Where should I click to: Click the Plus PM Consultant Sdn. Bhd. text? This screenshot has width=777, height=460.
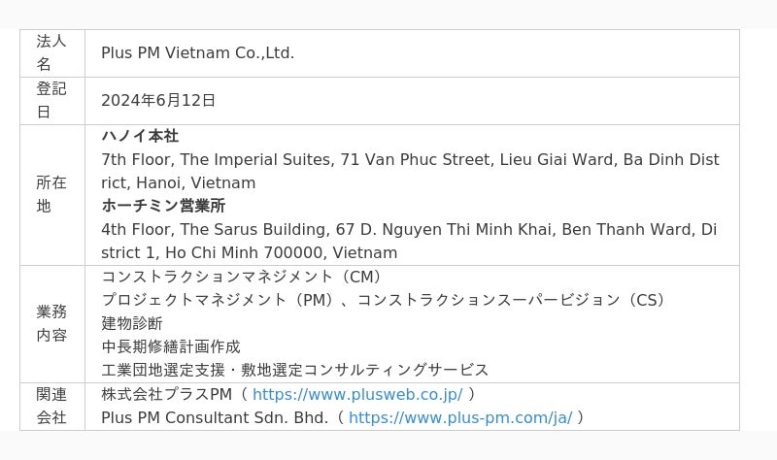215,417
